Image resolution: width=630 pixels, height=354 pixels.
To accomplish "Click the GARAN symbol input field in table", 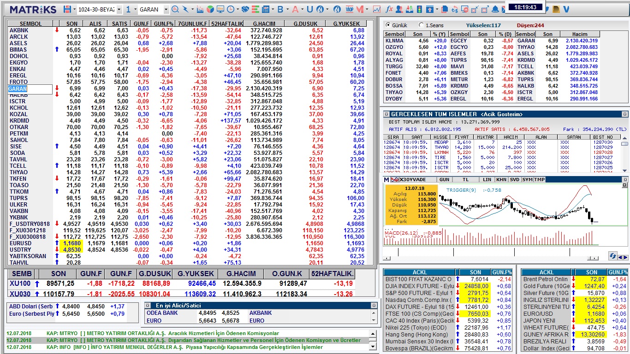I will click(30, 89).
